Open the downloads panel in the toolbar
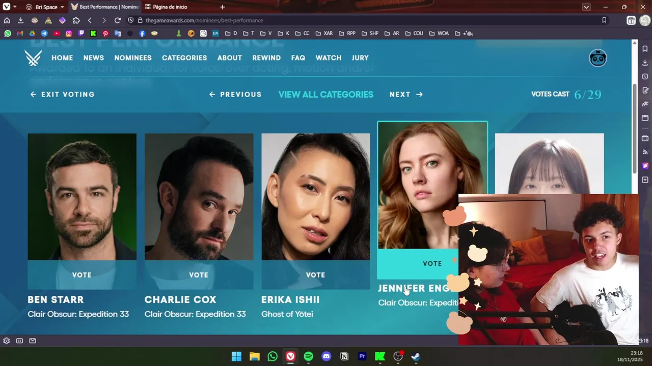This screenshot has height=366, width=652. point(20,20)
